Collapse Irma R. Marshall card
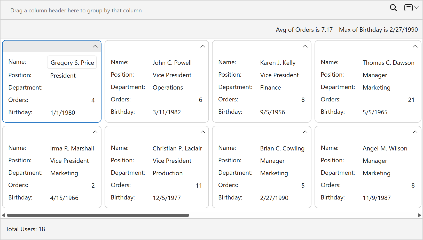Image resolution: width=423 pixels, height=240 pixels. point(95,132)
